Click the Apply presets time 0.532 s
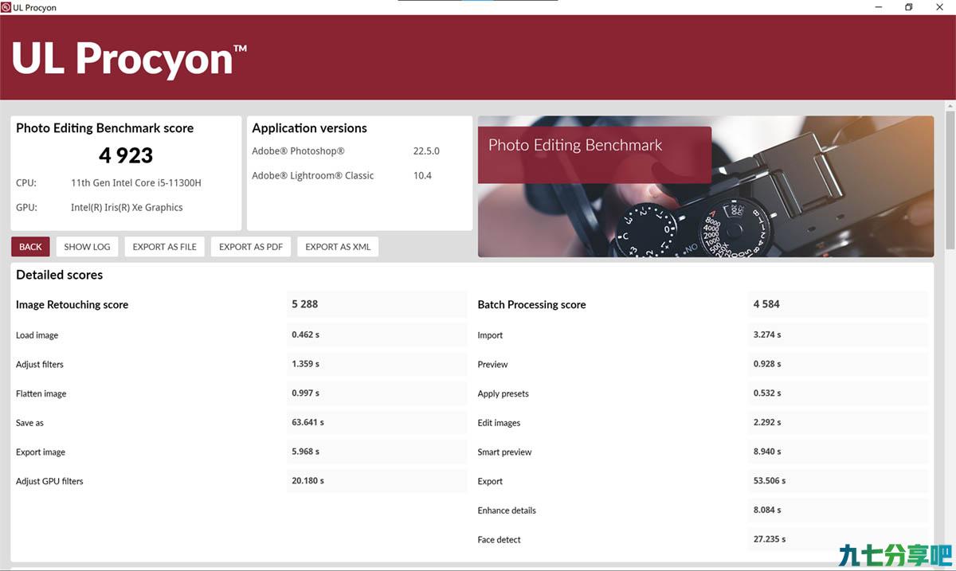Screen dimensions: 956x571 (x=767, y=393)
